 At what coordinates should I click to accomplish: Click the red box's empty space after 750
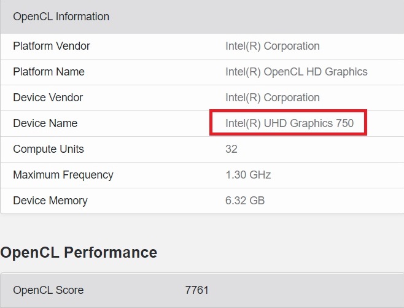click(360, 123)
